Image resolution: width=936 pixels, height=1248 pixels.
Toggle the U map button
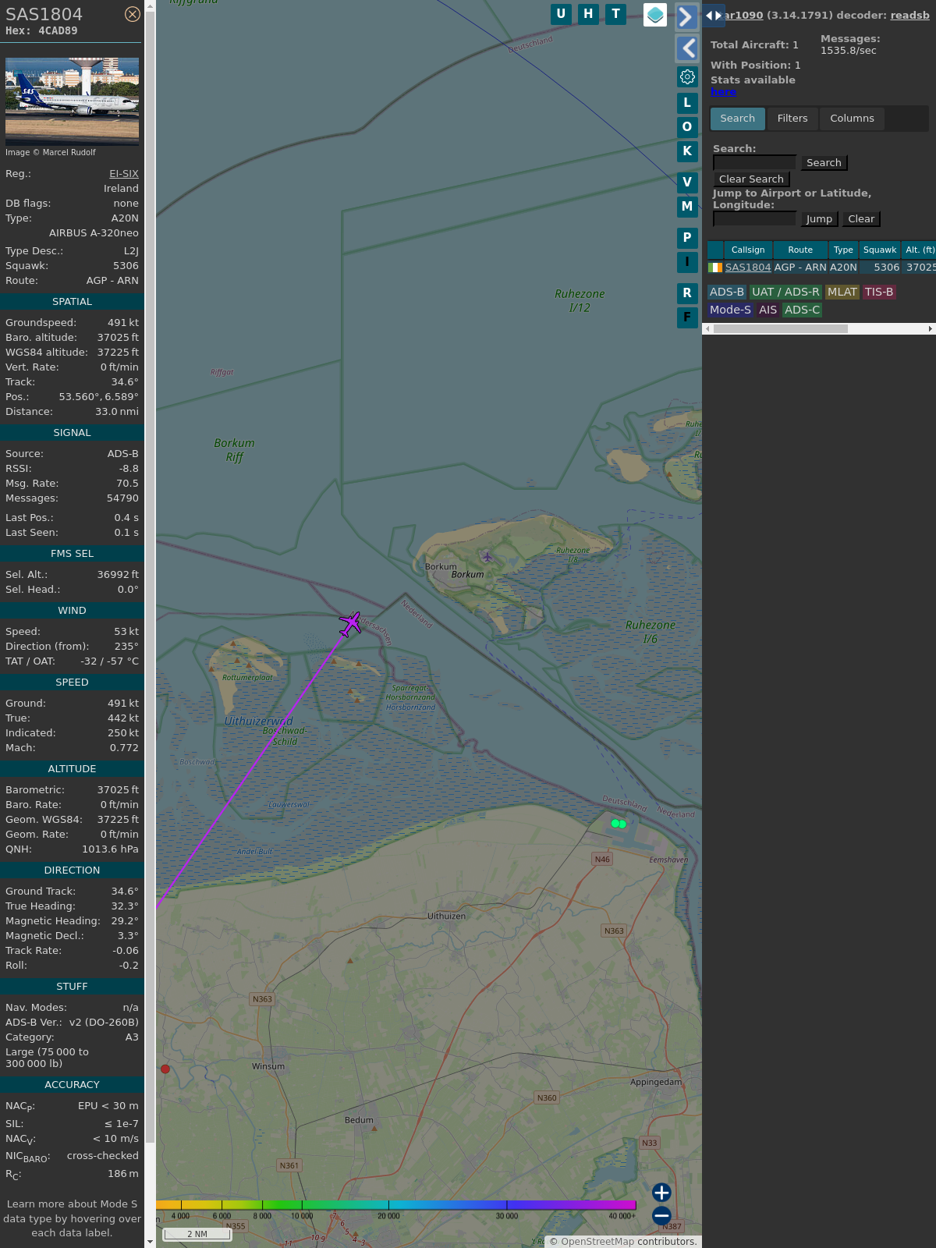pos(561,14)
